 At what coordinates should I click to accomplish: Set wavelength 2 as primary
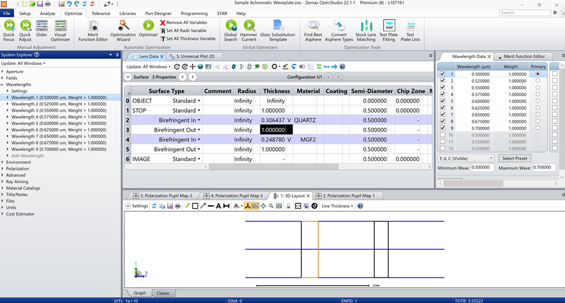[538, 81]
